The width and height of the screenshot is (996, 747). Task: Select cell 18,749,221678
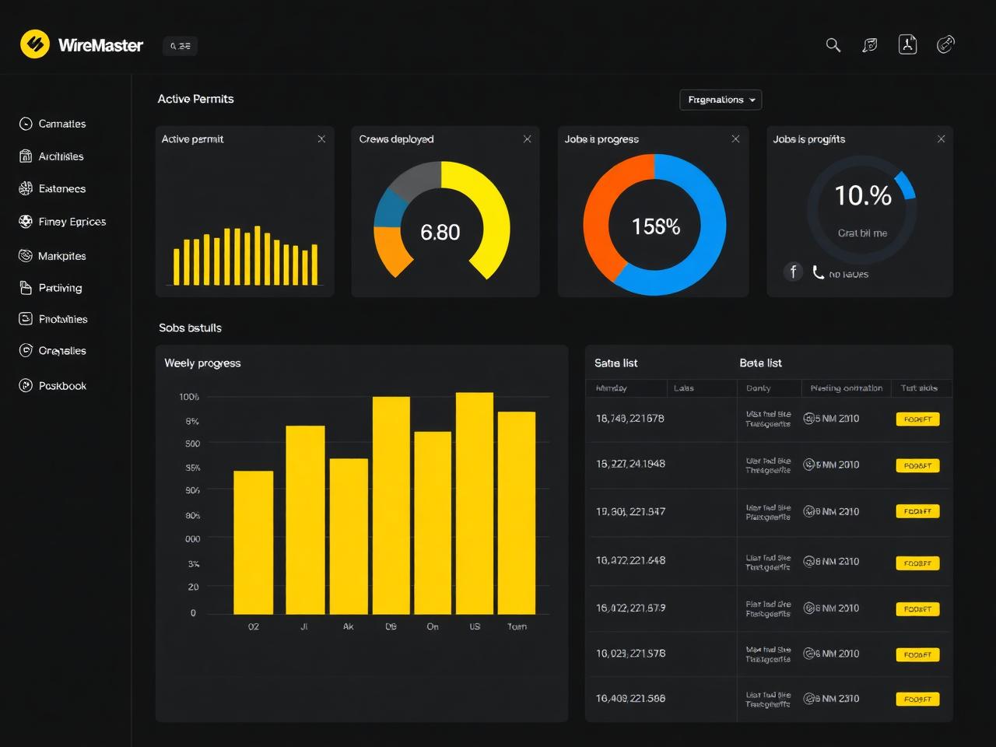point(630,419)
